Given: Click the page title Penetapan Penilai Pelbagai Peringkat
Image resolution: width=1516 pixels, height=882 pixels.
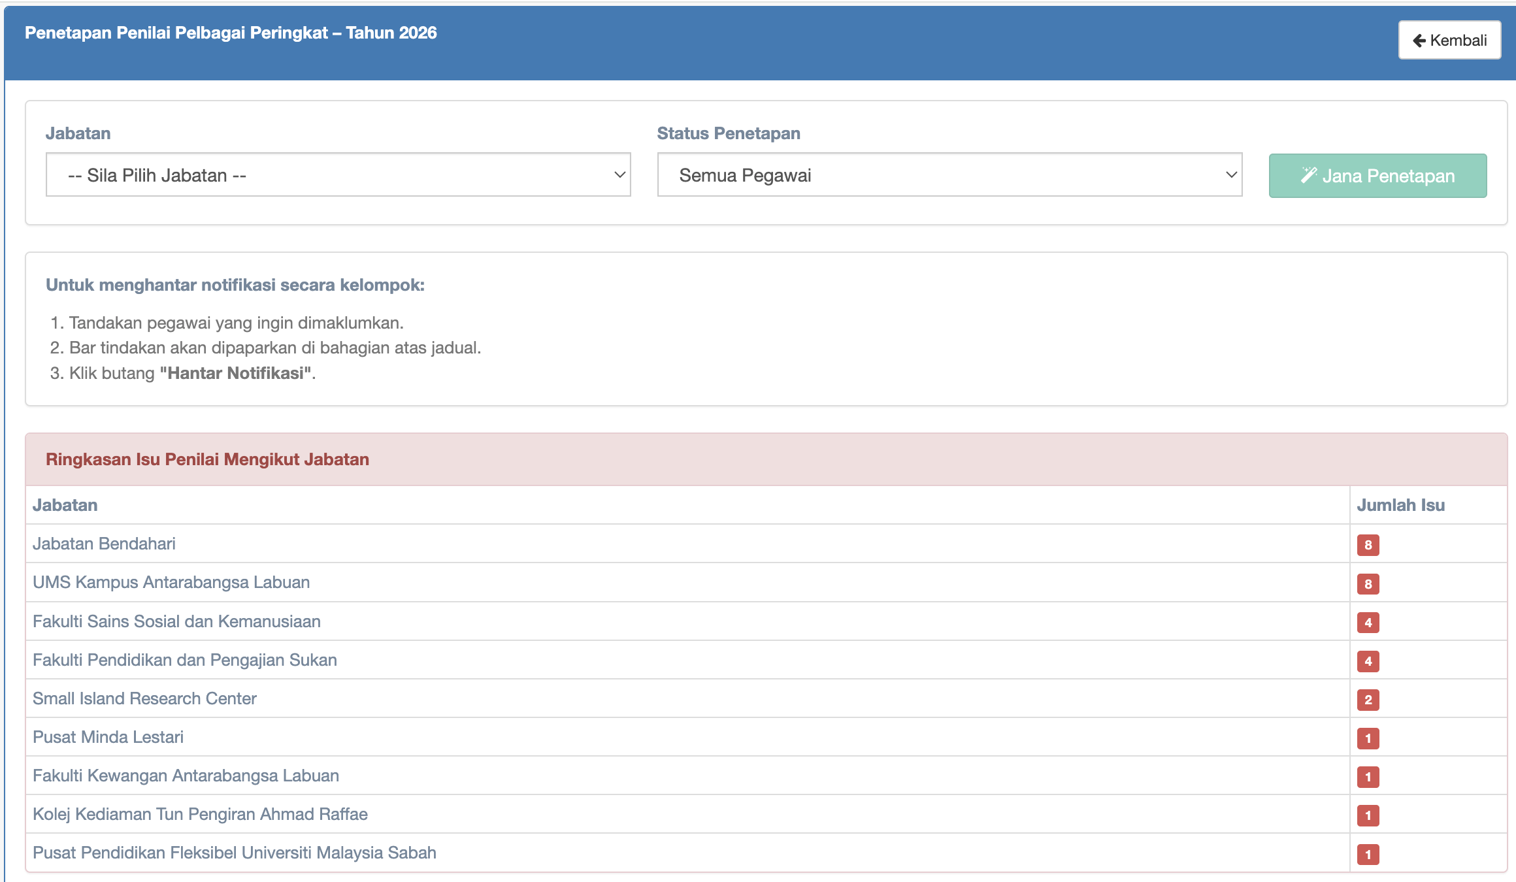Looking at the screenshot, I should tap(231, 33).
